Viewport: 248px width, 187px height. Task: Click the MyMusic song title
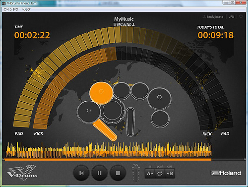click(124, 19)
